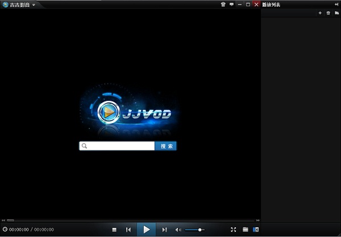This screenshot has width=341, height=237.
Task: Maximize the player window
Action: (x=248, y=5)
